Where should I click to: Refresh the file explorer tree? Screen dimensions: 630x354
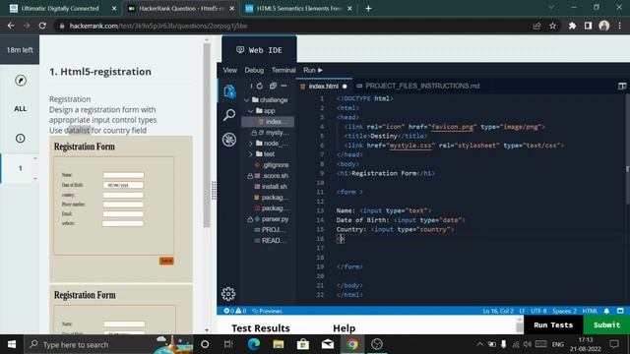tap(260, 86)
